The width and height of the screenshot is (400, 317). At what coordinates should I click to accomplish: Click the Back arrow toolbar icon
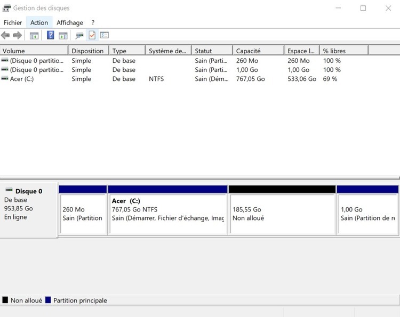point(5,36)
